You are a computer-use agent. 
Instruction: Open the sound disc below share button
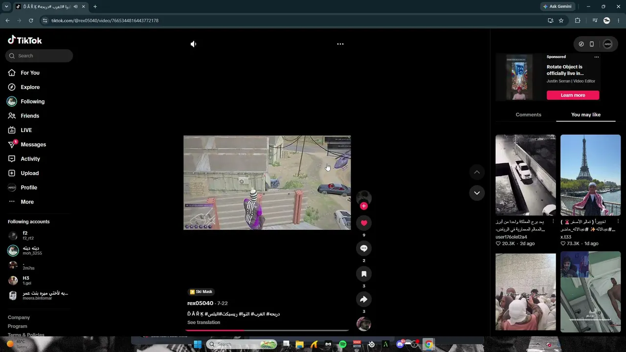pyautogui.click(x=364, y=324)
